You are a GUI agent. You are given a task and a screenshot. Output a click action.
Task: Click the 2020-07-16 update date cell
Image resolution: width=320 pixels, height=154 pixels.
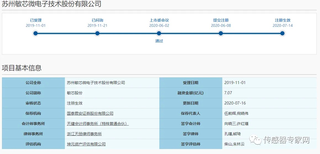pyautogui.click(x=235, y=103)
